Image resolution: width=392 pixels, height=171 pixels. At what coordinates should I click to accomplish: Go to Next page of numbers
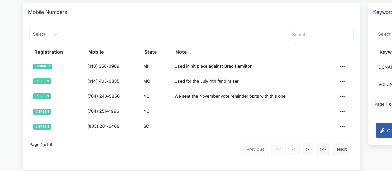point(342,149)
